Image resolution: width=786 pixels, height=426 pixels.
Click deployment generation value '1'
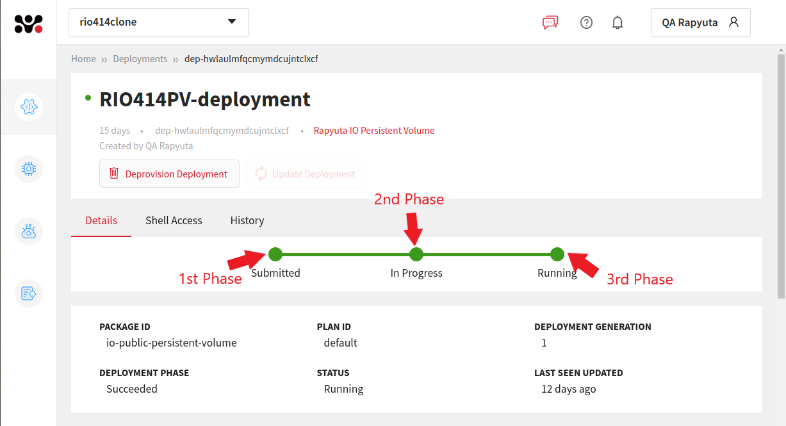544,343
